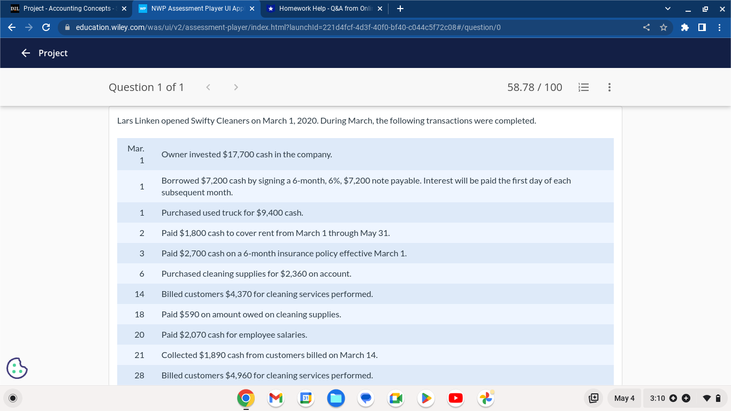Click the score 58.78 / 100 display

(535, 87)
